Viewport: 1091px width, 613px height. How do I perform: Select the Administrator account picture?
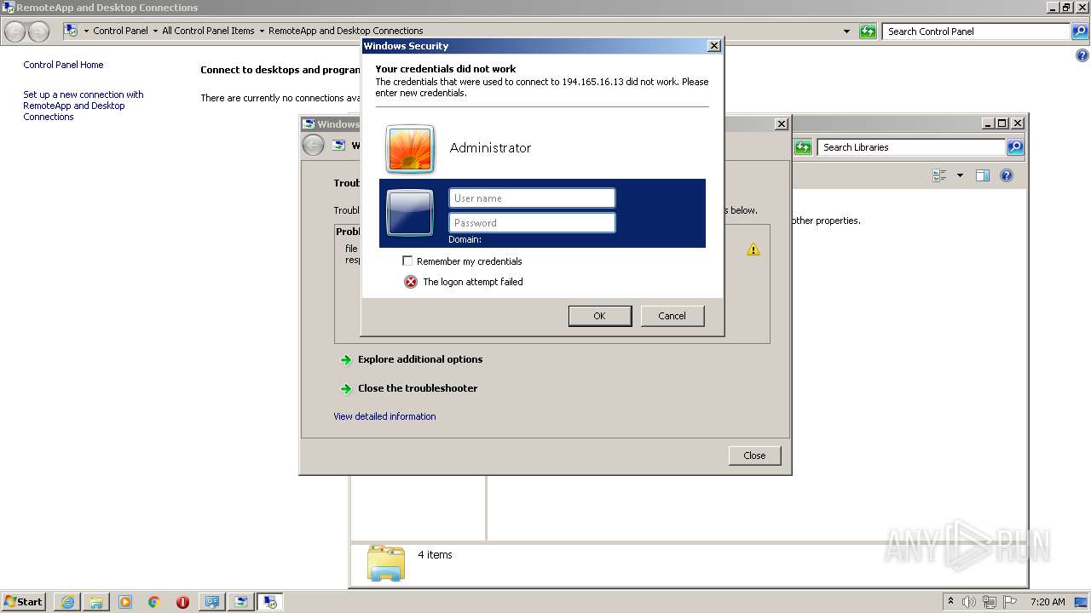(x=410, y=149)
